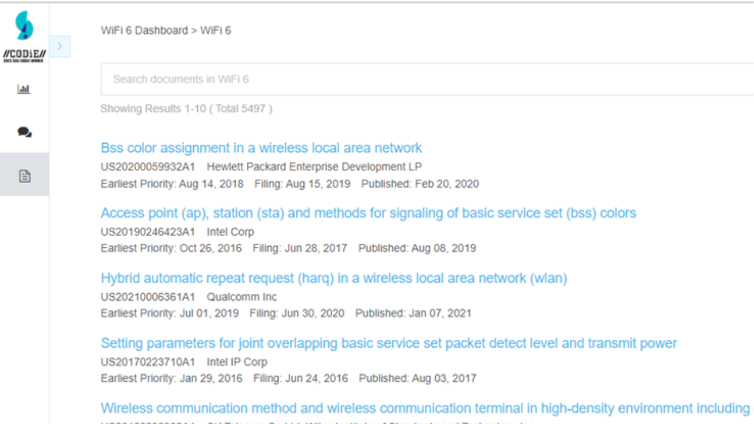Click Earliest Priority: Oct 26, 2016
Screen dimensions: 754x424
click(171, 249)
